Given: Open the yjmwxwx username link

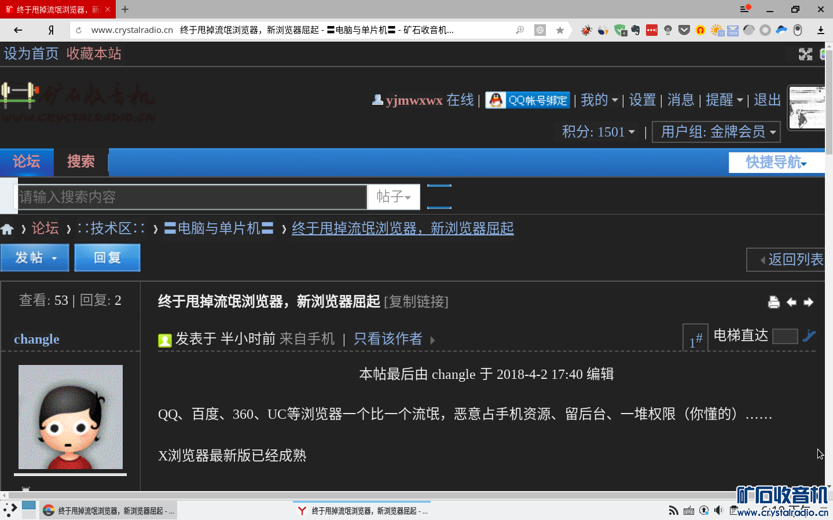Looking at the screenshot, I should point(414,100).
